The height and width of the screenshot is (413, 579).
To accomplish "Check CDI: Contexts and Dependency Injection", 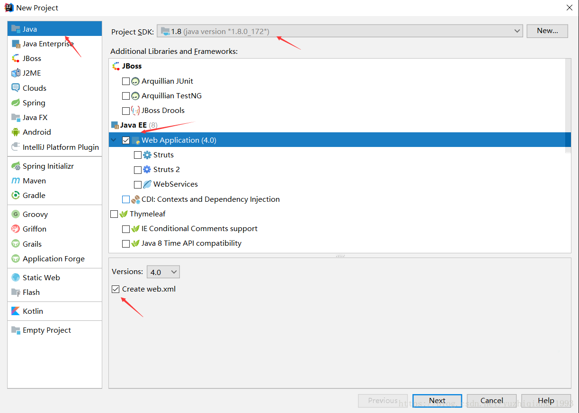I will coord(126,199).
